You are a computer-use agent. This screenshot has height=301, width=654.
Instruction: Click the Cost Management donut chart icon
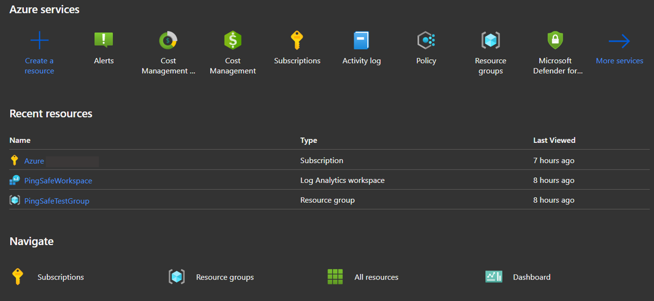pos(168,41)
